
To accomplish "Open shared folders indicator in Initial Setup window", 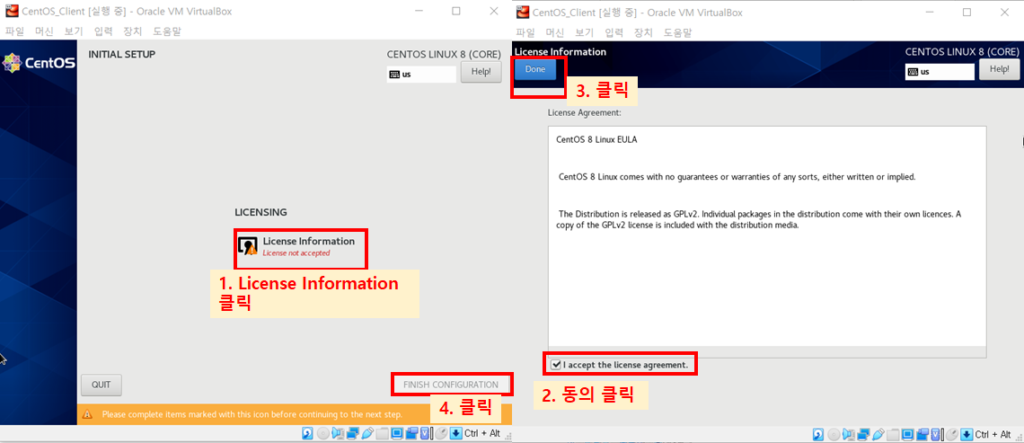I will click(x=383, y=433).
